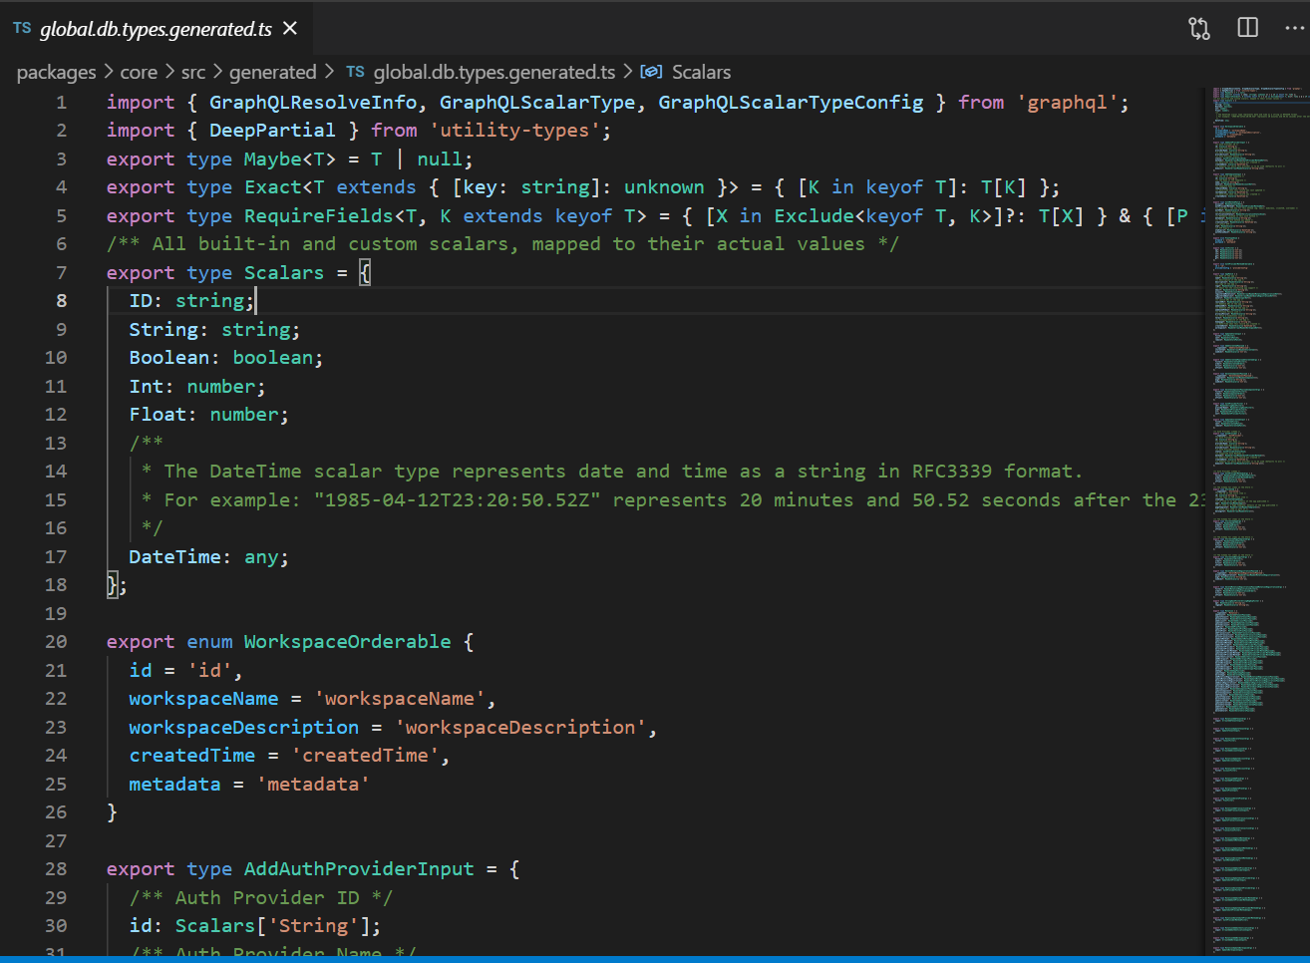Click the Open Changes compare icon
The image size is (1310, 963).
(x=1199, y=28)
